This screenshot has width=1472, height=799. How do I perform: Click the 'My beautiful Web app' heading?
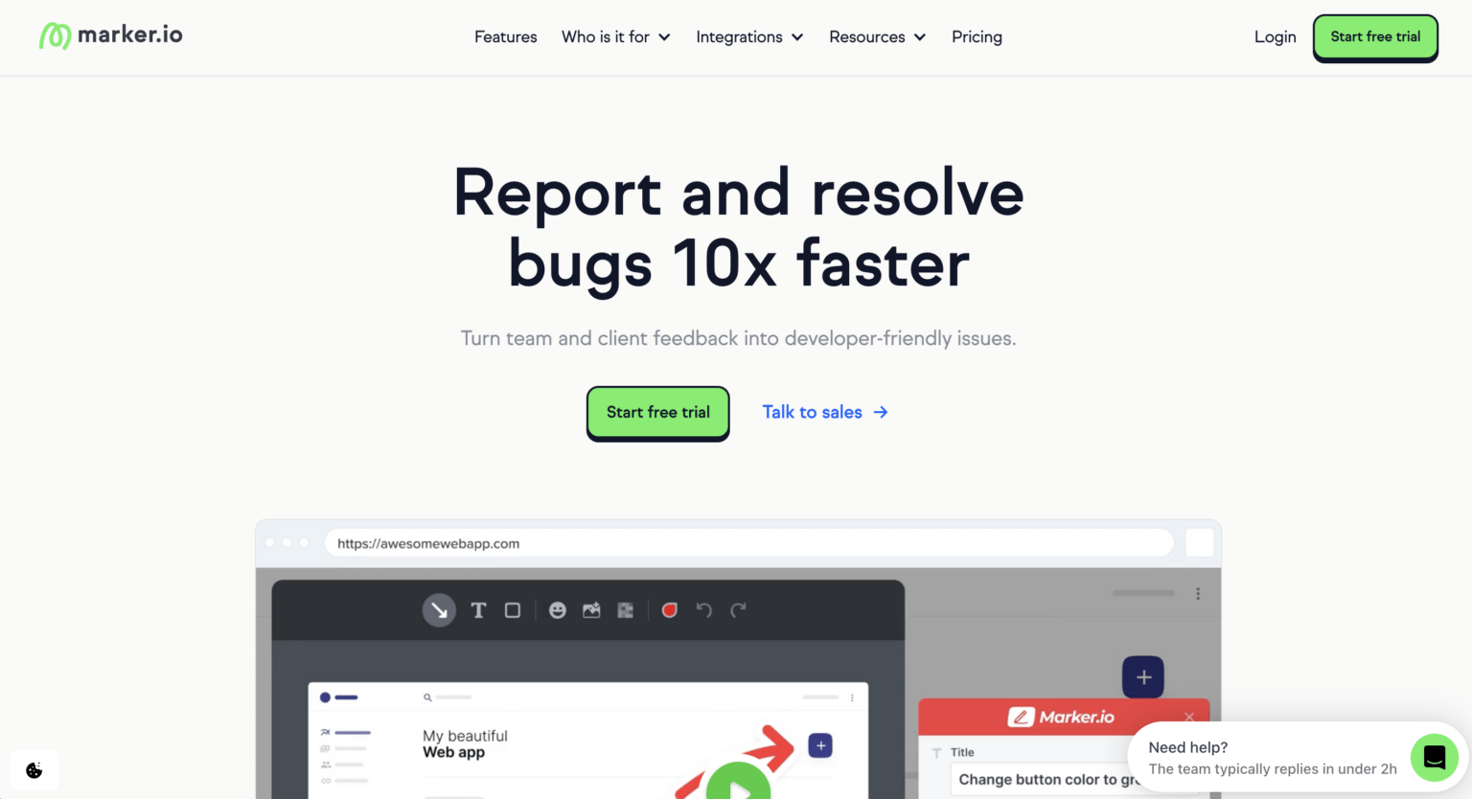tap(465, 743)
